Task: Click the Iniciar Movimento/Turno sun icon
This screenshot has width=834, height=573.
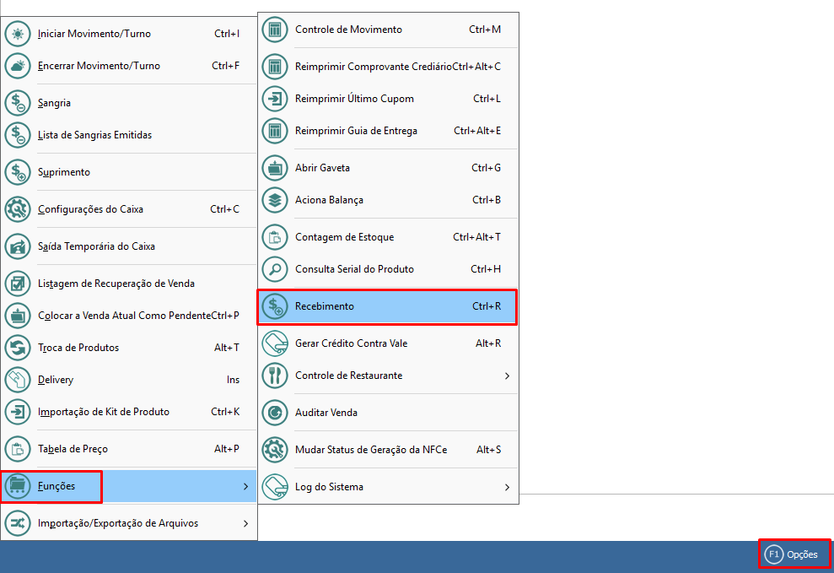Action: click(x=18, y=34)
